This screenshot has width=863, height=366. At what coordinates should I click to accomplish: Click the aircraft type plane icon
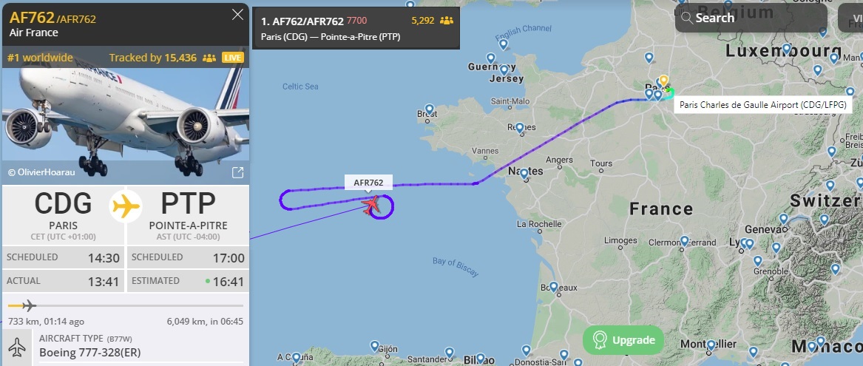click(17, 347)
